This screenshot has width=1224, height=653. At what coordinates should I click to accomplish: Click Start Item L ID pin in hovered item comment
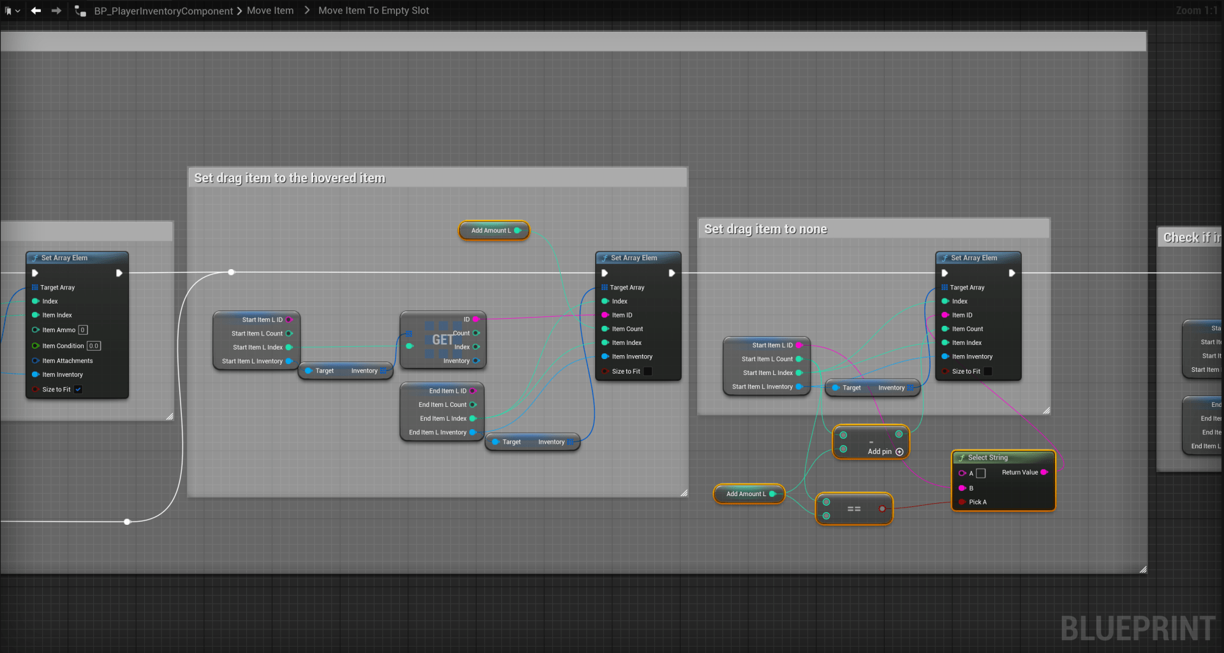tap(289, 320)
